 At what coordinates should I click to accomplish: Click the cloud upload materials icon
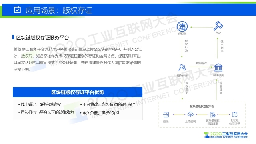point(190,114)
